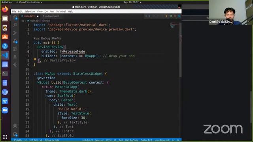Image resolution: width=253 pixels, height=142 pixels.
Task: Click the lib folder breadcrumb
Action: (x=23, y=21)
